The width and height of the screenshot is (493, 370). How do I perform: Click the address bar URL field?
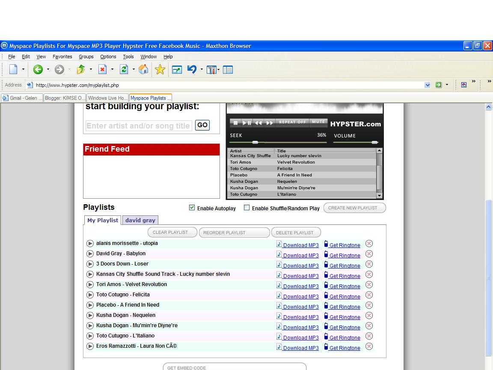tap(229, 85)
